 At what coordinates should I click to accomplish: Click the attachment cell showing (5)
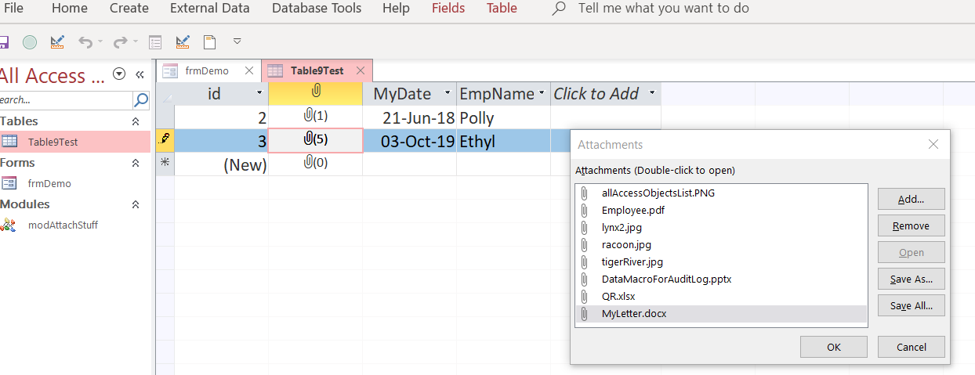click(315, 141)
